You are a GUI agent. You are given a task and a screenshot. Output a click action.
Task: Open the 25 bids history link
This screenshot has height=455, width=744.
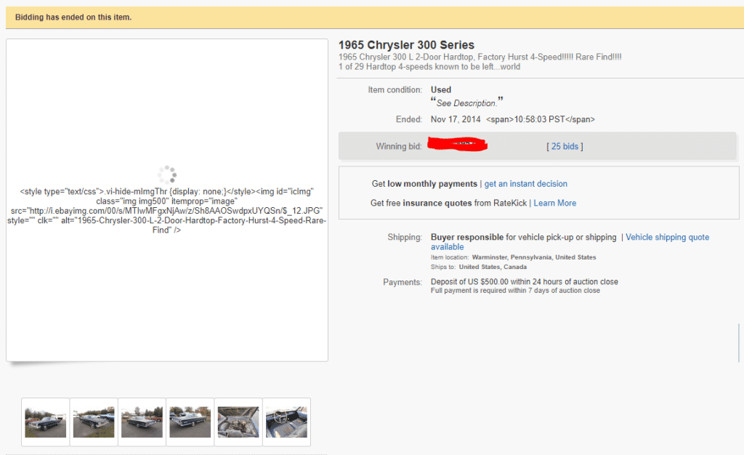coord(565,147)
